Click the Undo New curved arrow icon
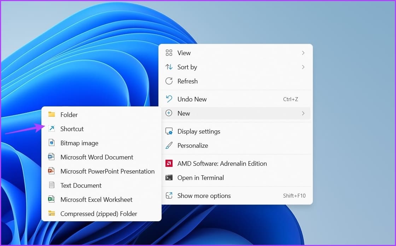Image resolution: width=396 pixels, height=246 pixels. [169, 99]
